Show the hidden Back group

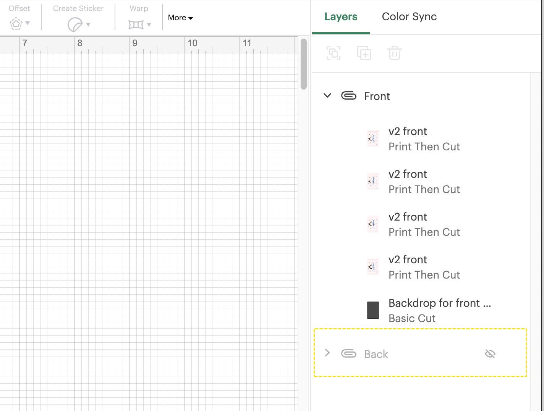point(490,354)
